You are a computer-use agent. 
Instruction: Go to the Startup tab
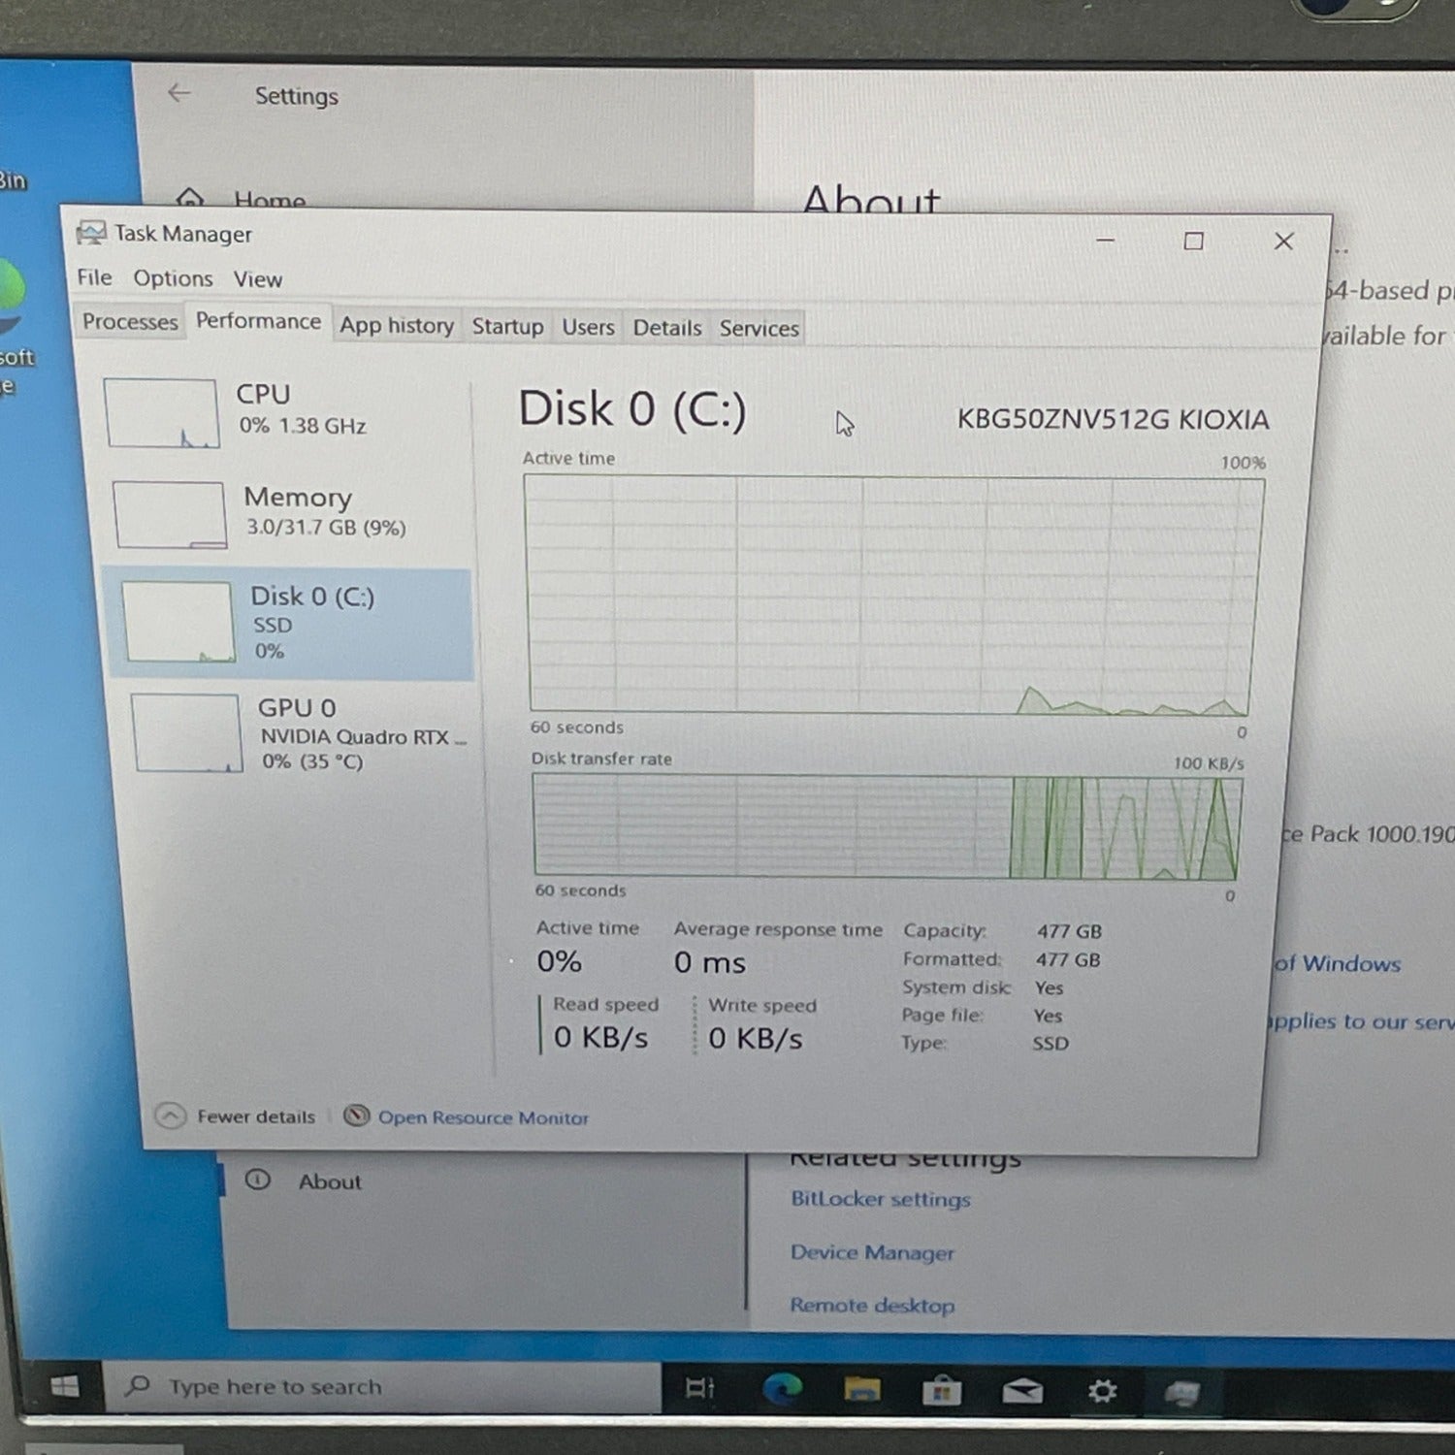pos(507,327)
